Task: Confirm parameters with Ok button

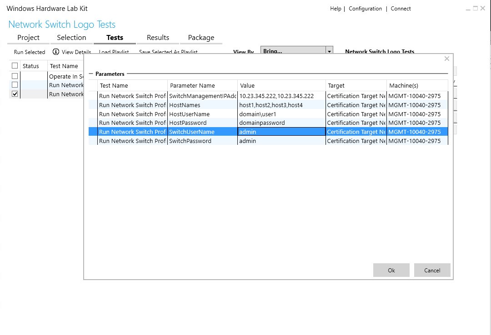Action: 391,270
